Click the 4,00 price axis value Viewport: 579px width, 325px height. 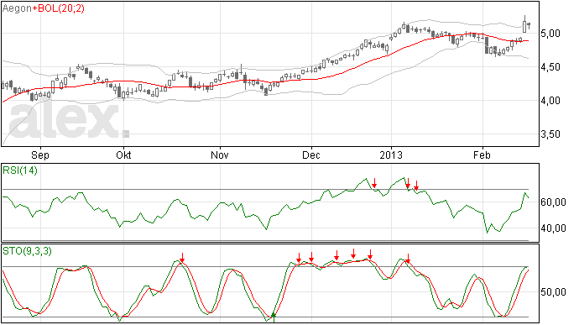click(x=550, y=101)
